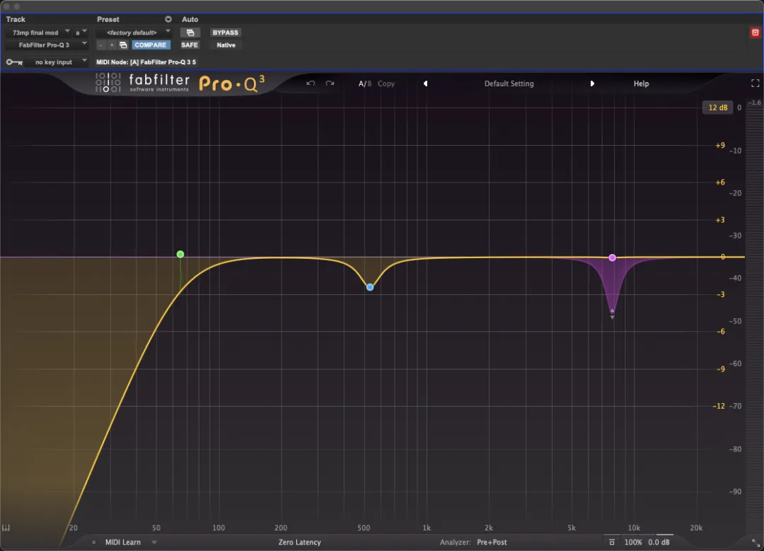Toggle the A/B state switch
The height and width of the screenshot is (551, 764).
click(365, 83)
